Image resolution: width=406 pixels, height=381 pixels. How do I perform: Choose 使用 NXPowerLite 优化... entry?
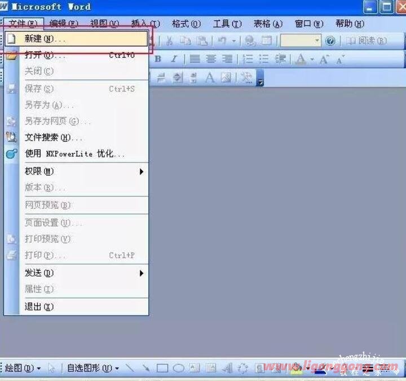[x=76, y=154]
